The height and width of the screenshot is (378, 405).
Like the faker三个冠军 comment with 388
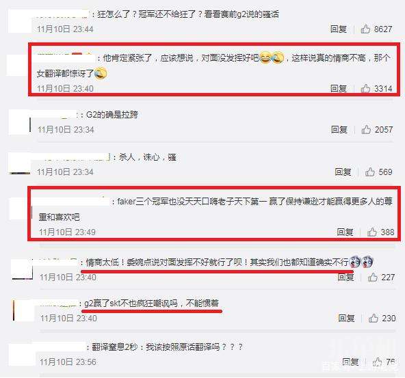[x=372, y=232]
